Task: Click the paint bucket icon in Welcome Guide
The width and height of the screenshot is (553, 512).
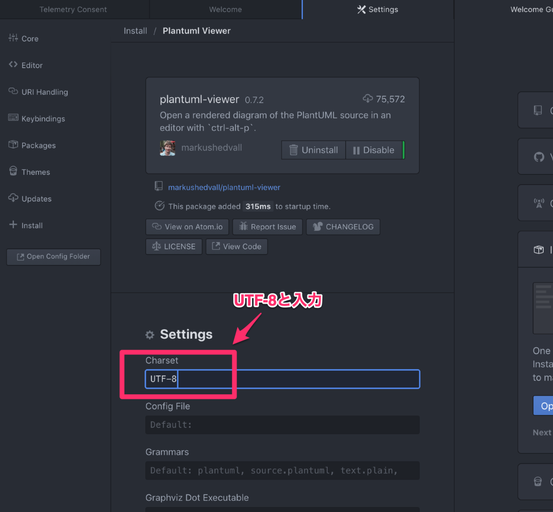Action: (x=538, y=482)
